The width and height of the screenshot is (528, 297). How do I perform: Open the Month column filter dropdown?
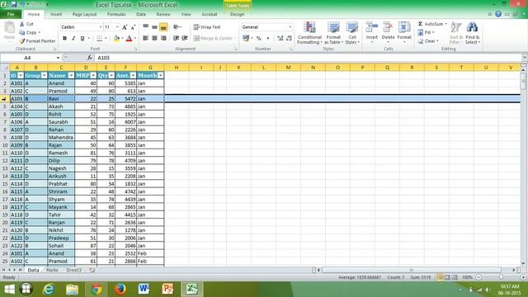point(161,75)
